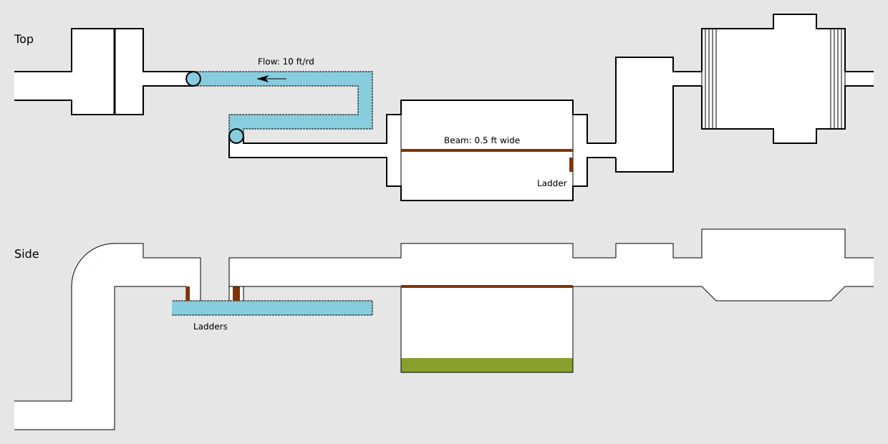Click the right ladder in side view
Image resolution: width=888 pixels, height=444 pixels.
pos(236,294)
